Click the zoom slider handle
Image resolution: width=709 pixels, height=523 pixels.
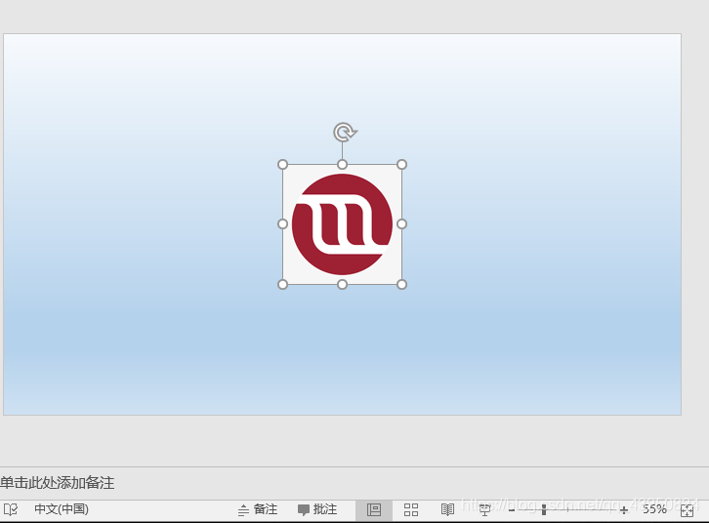point(544,509)
